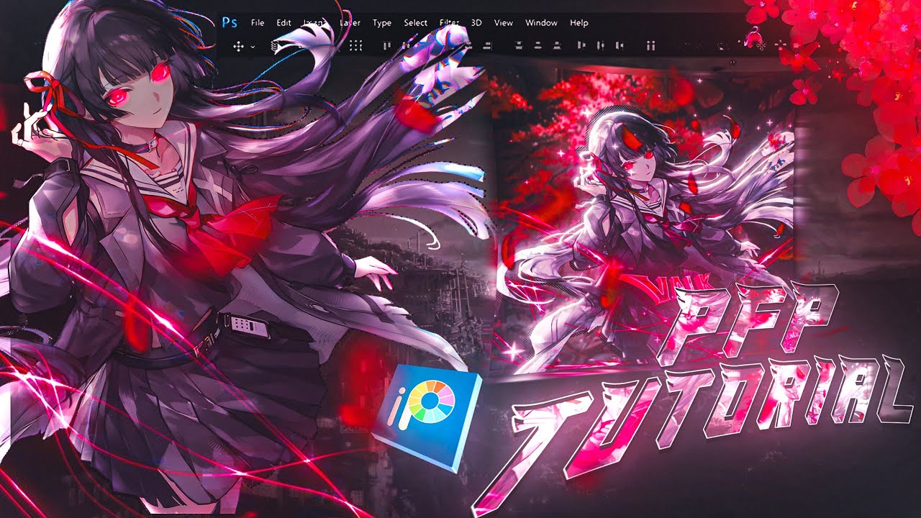Open the 3D menu
The image size is (921, 518).
(476, 23)
